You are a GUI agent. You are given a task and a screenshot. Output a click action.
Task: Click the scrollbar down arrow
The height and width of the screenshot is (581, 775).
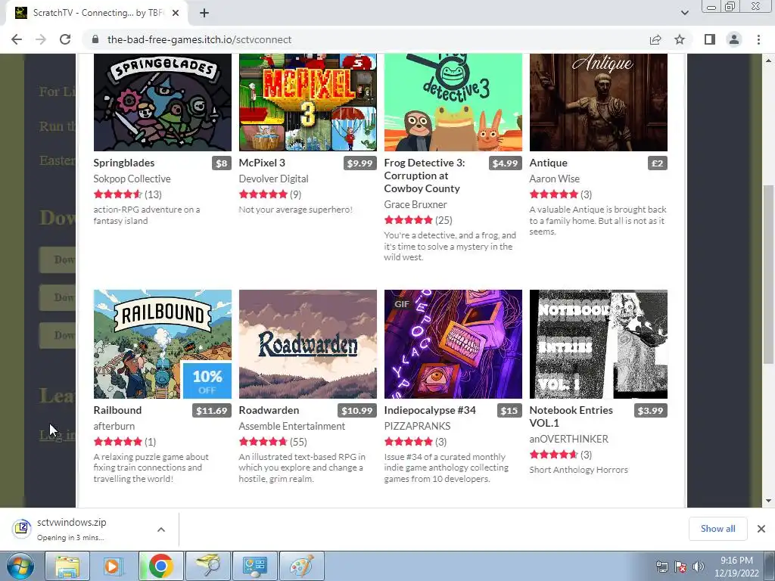tap(769, 501)
